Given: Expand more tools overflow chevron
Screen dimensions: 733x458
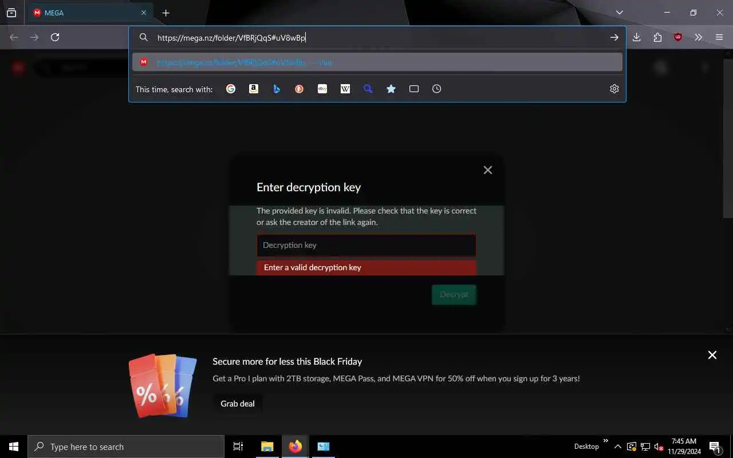Looking at the screenshot, I should coord(699,37).
